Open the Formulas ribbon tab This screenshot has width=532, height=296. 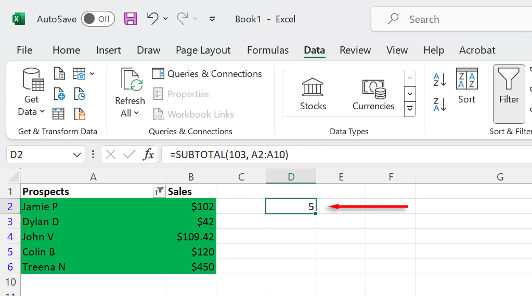(268, 50)
